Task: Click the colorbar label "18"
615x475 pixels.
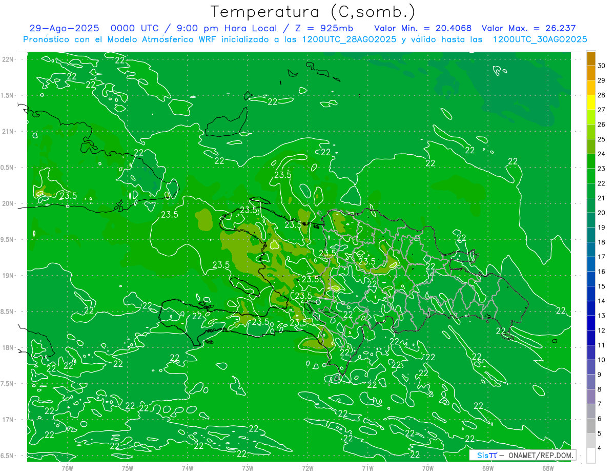Action: click(x=602, y=242)
